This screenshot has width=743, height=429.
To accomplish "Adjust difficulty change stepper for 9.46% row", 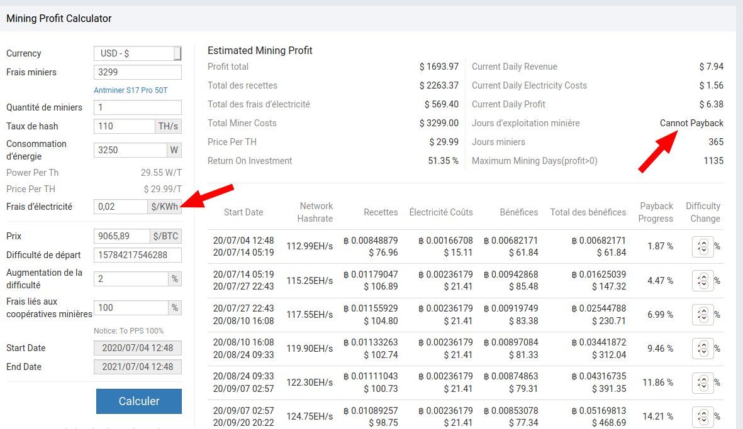I will 703,348.
